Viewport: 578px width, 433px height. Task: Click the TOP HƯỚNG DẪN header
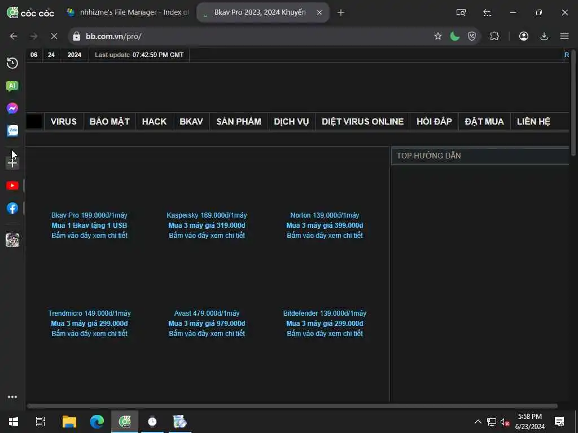[x=480, y=156]
